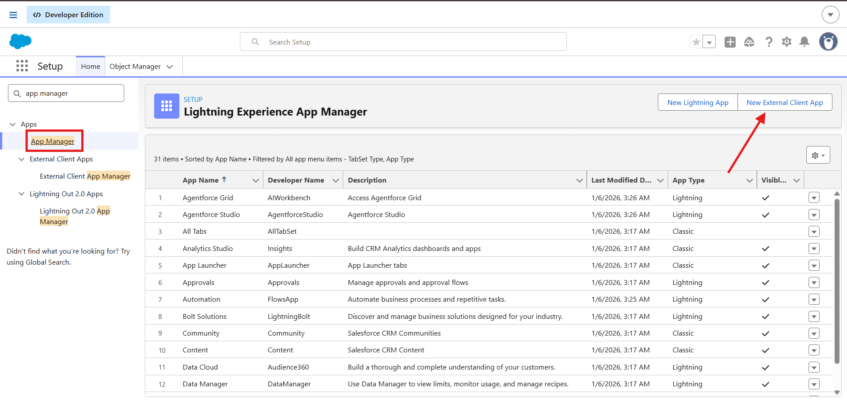Switch to the Object Manager tab

coord(135,66)
